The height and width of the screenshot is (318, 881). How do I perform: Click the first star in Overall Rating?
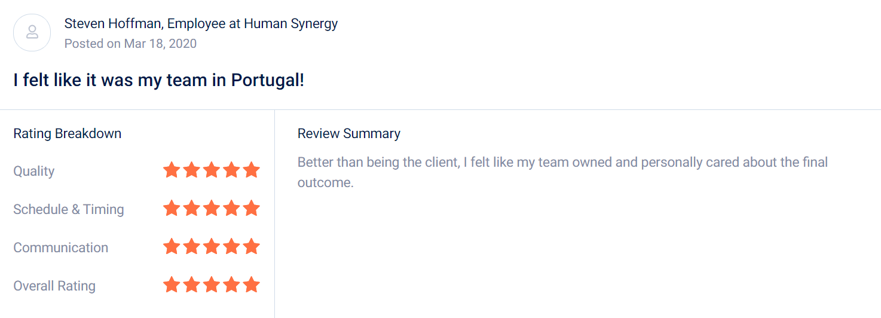tap(172, 285)
